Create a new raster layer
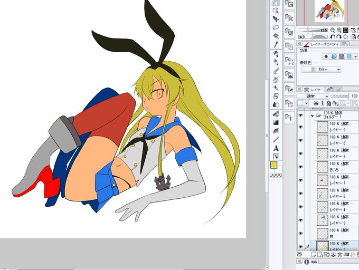This screenshot has width=359, height=270. (314, 255)
